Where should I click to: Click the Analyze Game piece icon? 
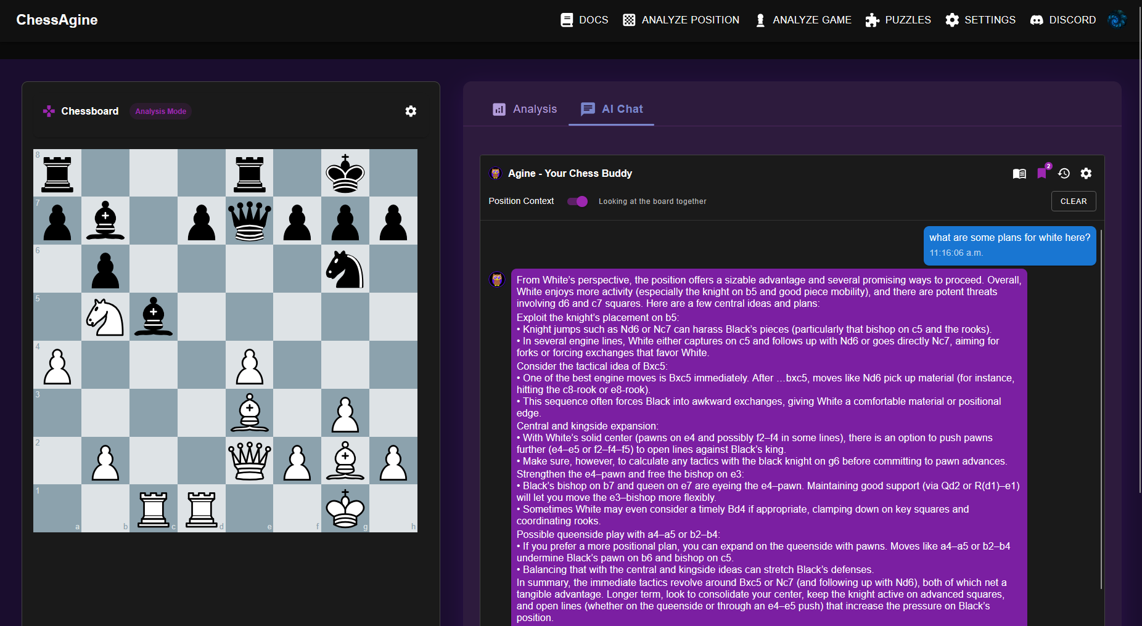coord(760,20)
